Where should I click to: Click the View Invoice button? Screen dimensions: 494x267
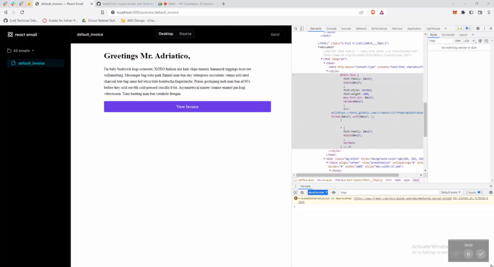[x=187, y=106]
